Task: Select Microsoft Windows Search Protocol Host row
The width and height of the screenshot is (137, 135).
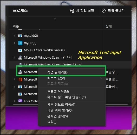Action: tap(53, 65)
